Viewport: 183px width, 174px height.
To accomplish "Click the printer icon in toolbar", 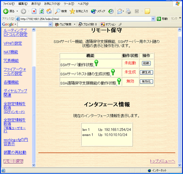I will click(129, 11).
